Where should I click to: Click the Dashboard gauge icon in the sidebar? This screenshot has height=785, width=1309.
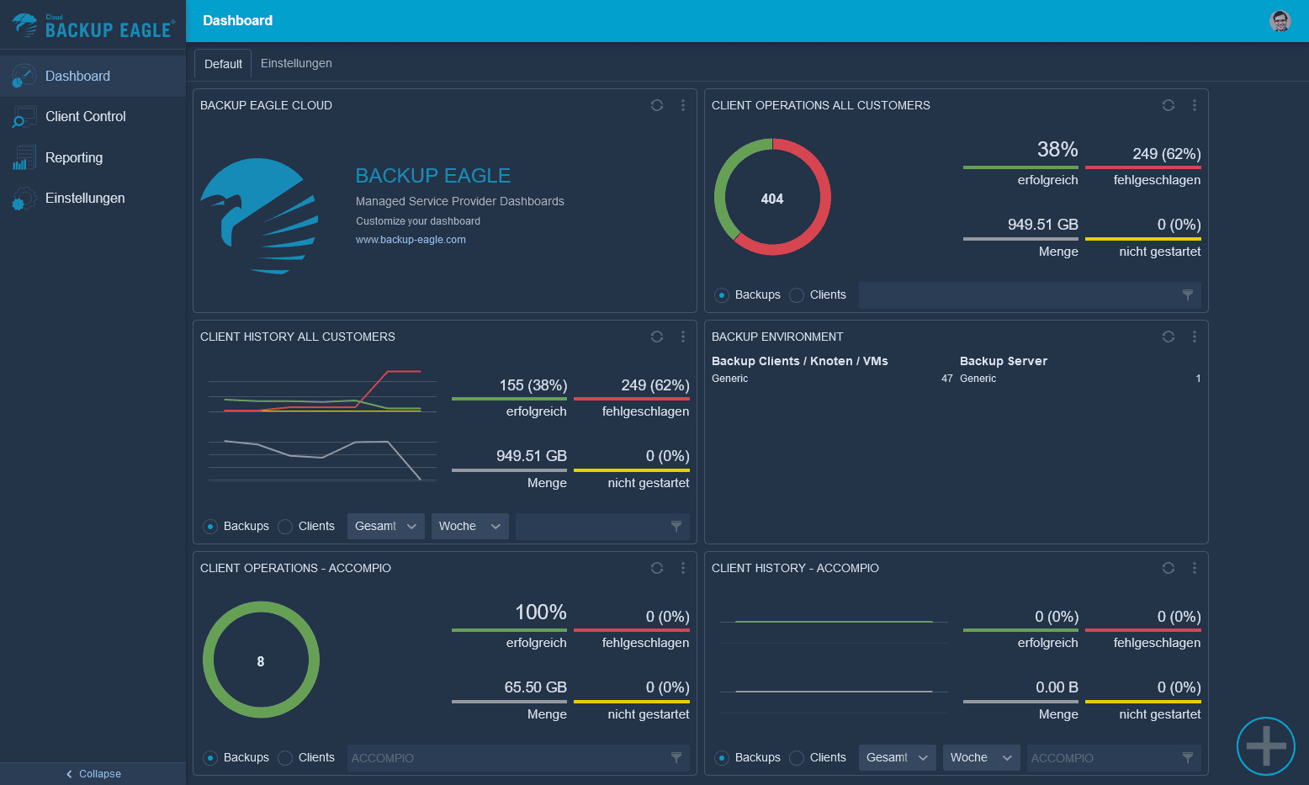click(x=24, y=76)
